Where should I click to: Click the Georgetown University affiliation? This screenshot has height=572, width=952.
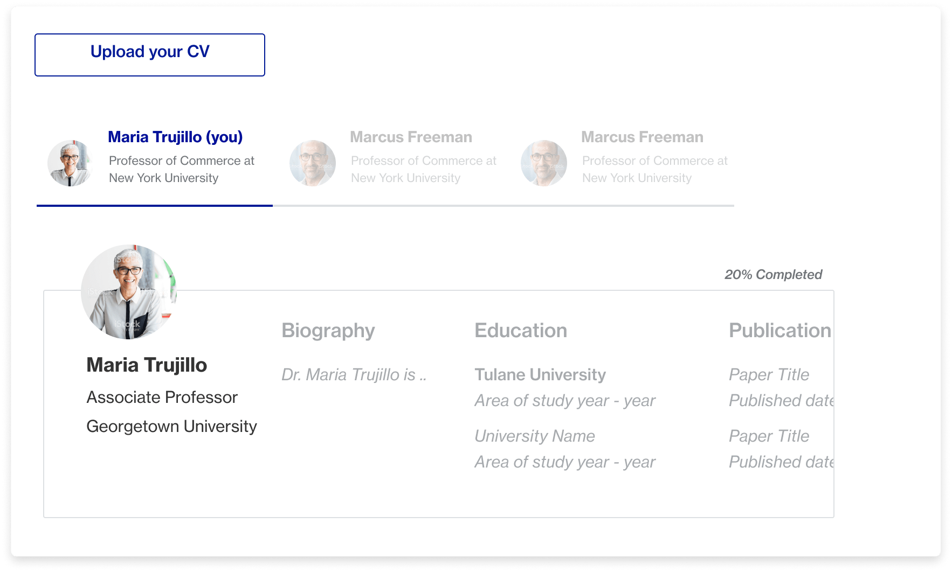[171, 427]
